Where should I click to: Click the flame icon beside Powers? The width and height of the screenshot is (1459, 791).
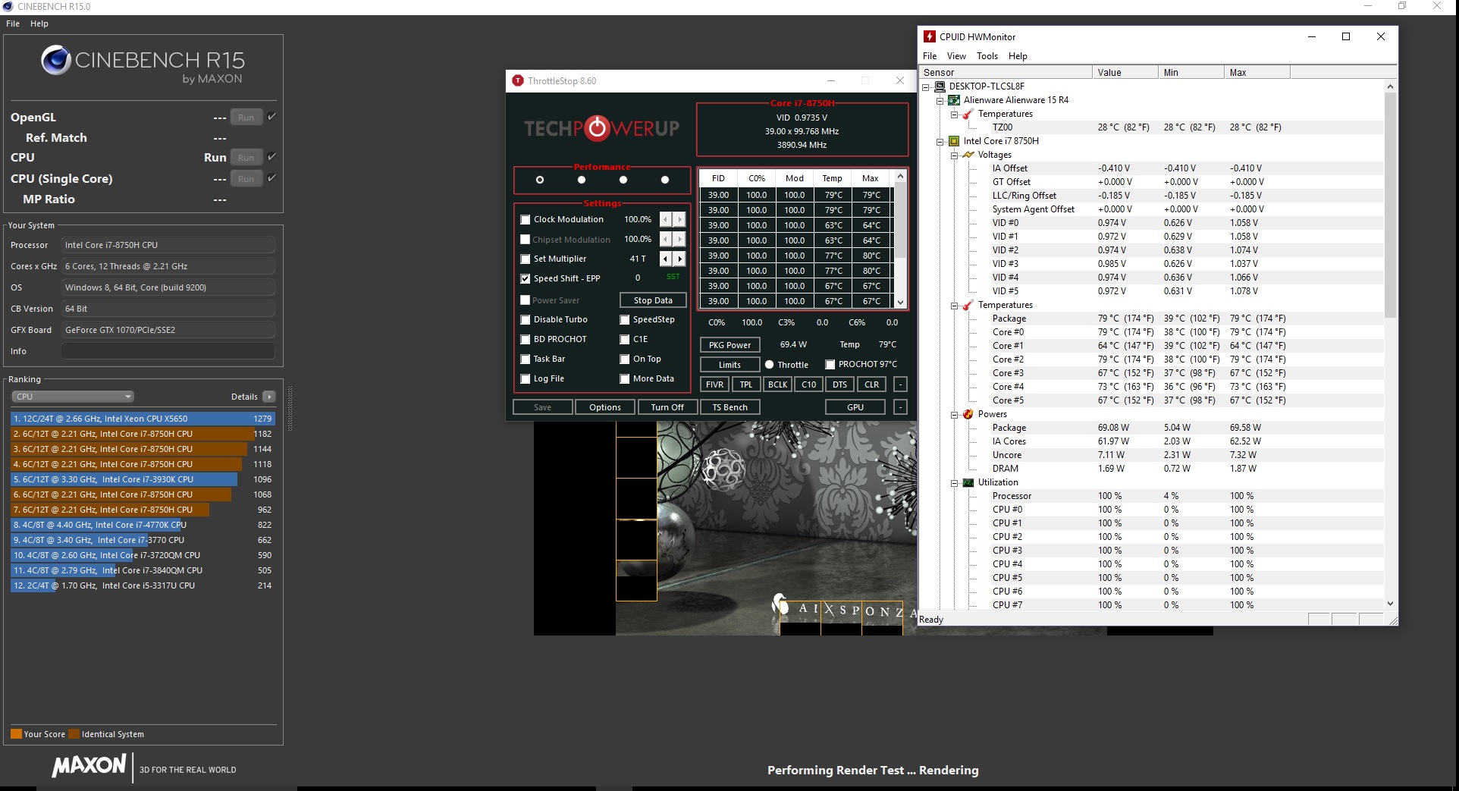pos(968,414)
